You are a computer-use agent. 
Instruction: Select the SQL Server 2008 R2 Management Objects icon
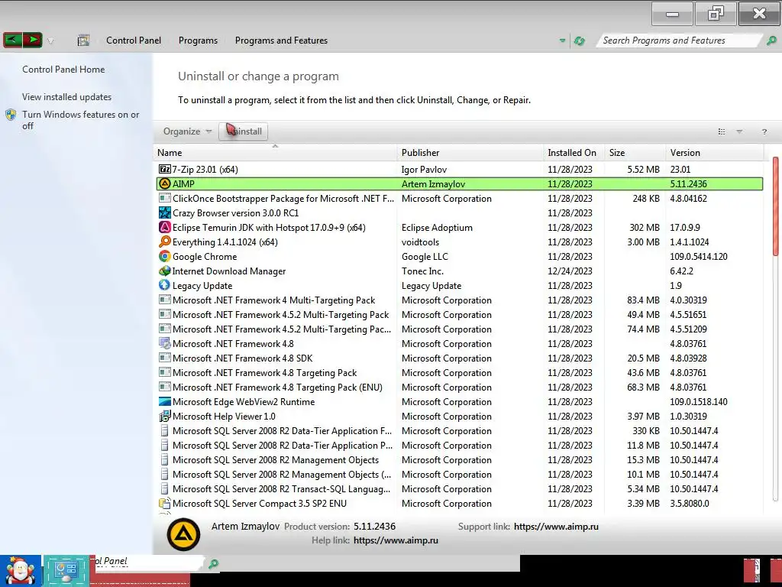point(165,459)
